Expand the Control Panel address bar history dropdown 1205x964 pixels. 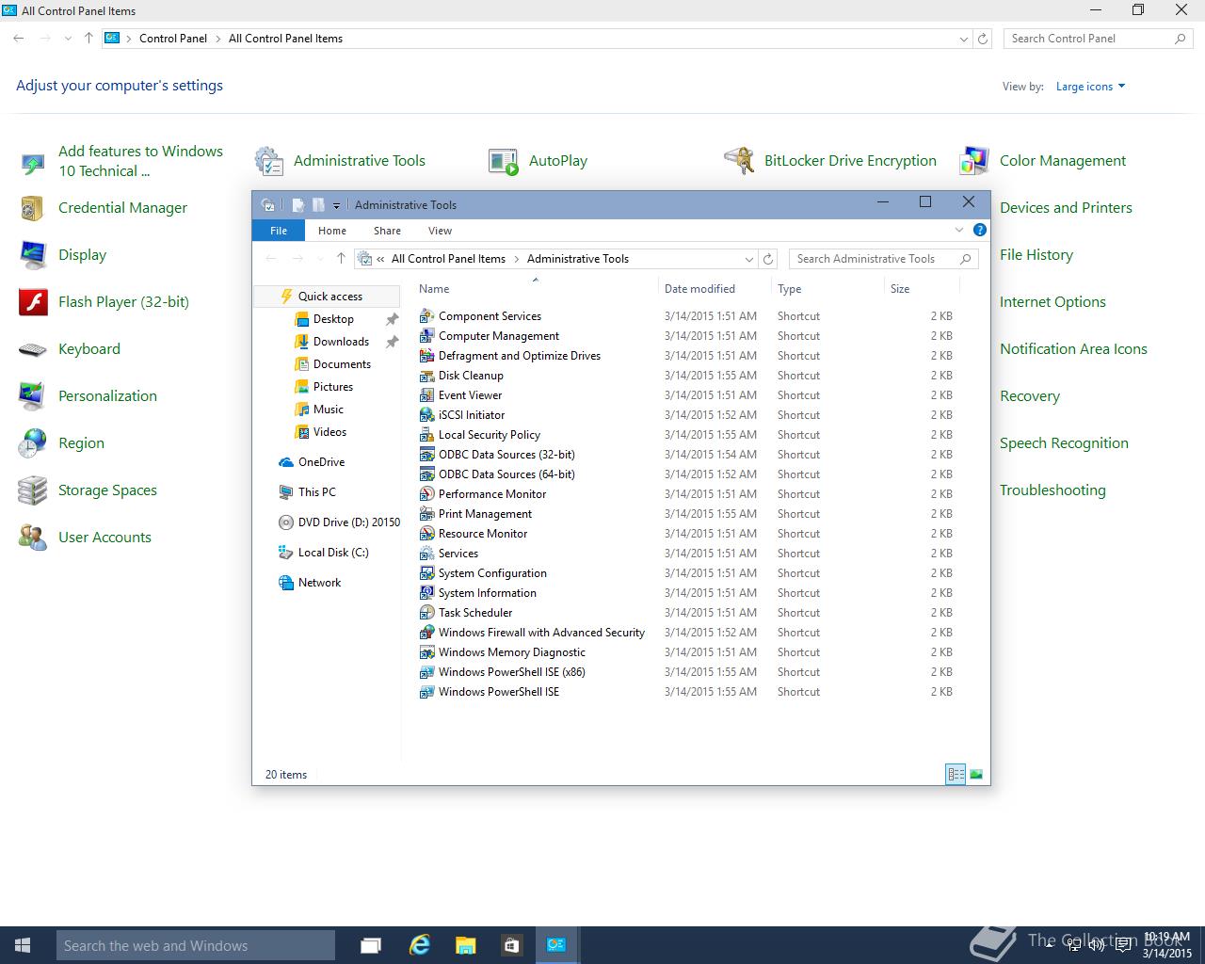(x=963, y=39)
